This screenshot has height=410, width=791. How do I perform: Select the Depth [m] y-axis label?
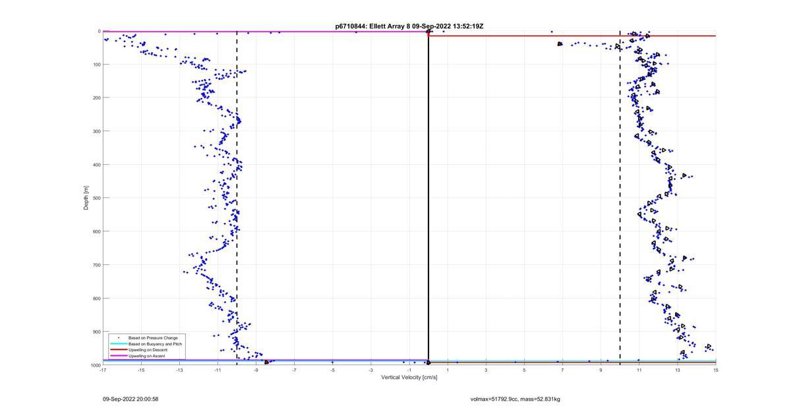[x=86, y=198]
